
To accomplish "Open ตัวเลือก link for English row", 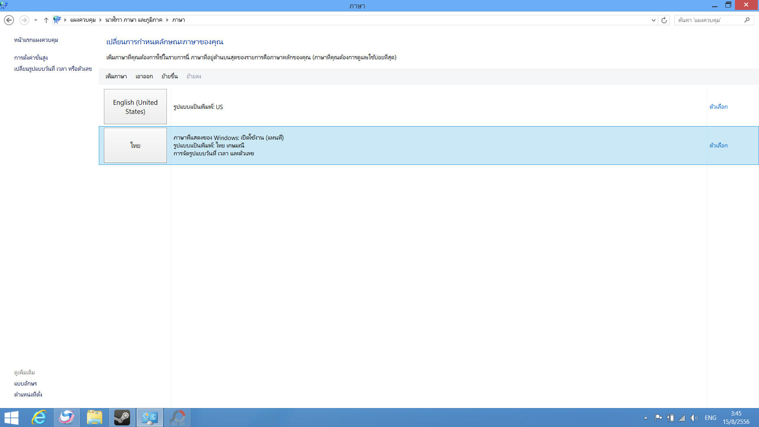I will (x=718, y=107).
